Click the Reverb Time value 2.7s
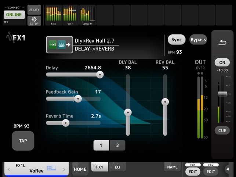 pos(96,116)
